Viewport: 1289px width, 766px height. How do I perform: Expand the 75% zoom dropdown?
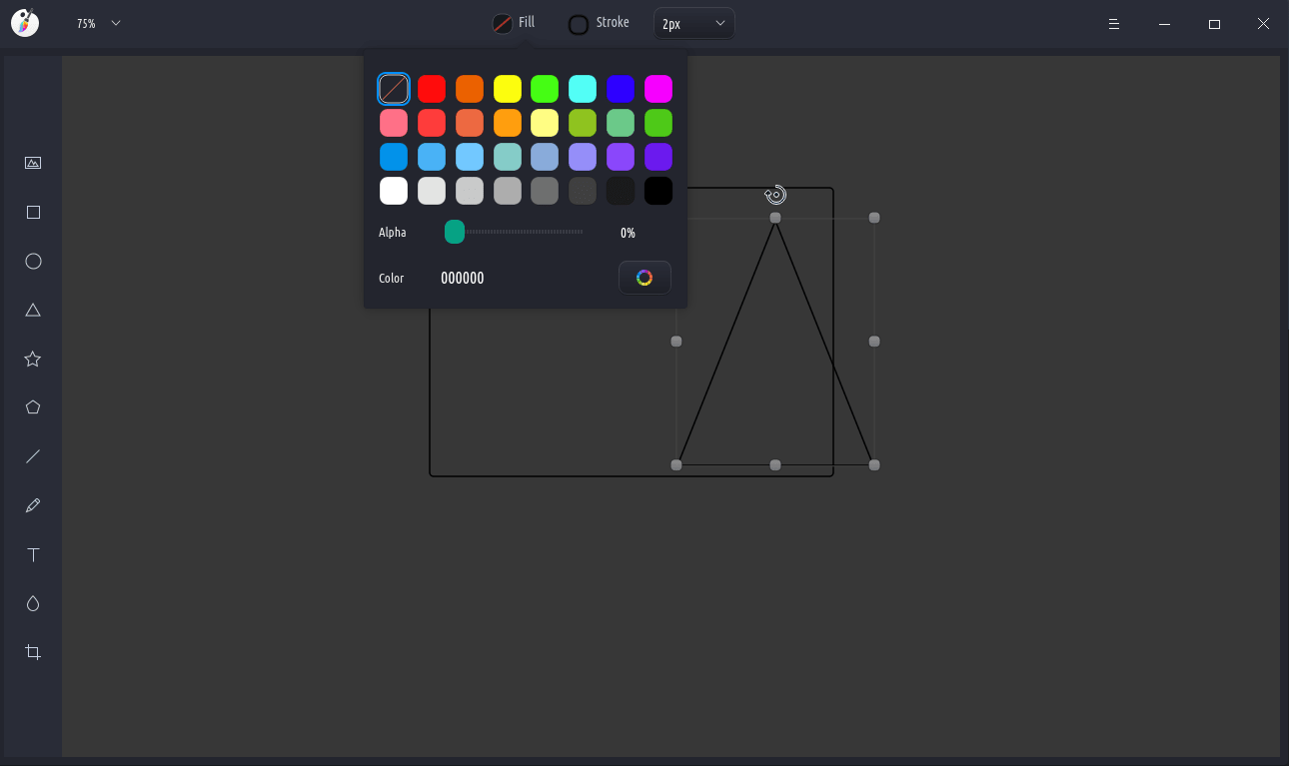pos(99,23)
